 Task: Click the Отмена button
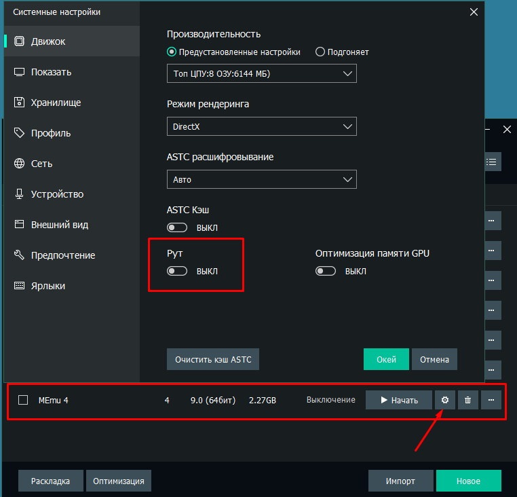[x=434, y=359]
